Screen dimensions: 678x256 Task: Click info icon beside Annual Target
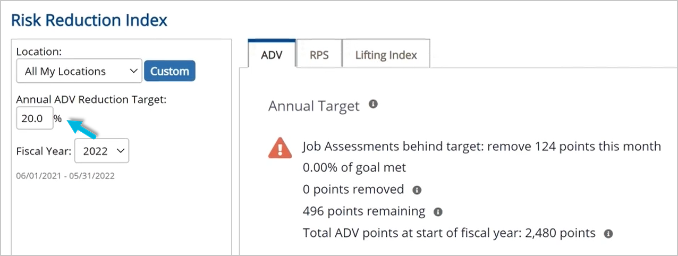[373, 104]
